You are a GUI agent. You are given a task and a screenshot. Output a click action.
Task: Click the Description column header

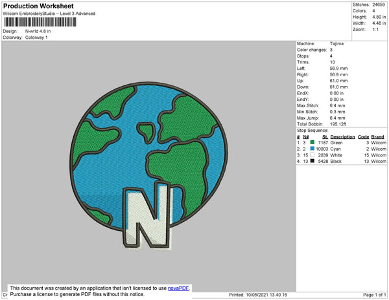pos(342,136)
